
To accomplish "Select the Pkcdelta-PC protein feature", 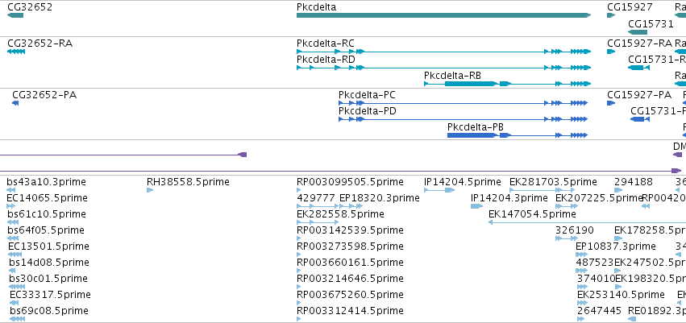I will pyautogui.click(x=464, y=103).
